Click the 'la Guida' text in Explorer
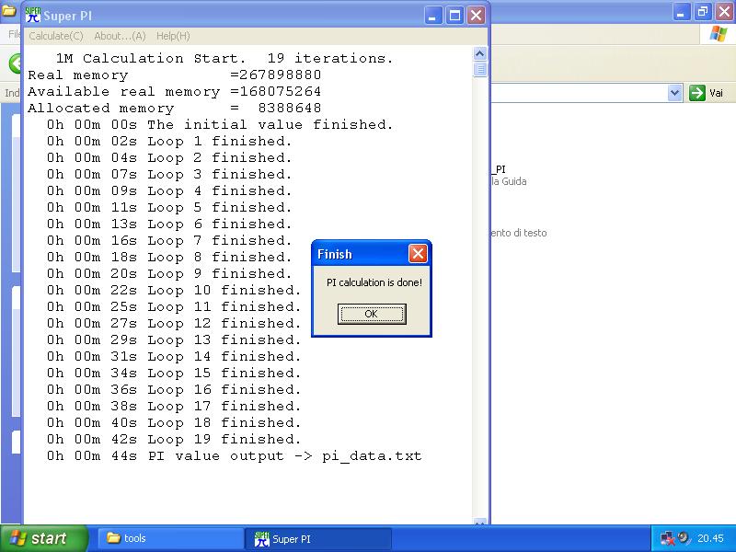 pyautogui.click(x=509, y=181)
